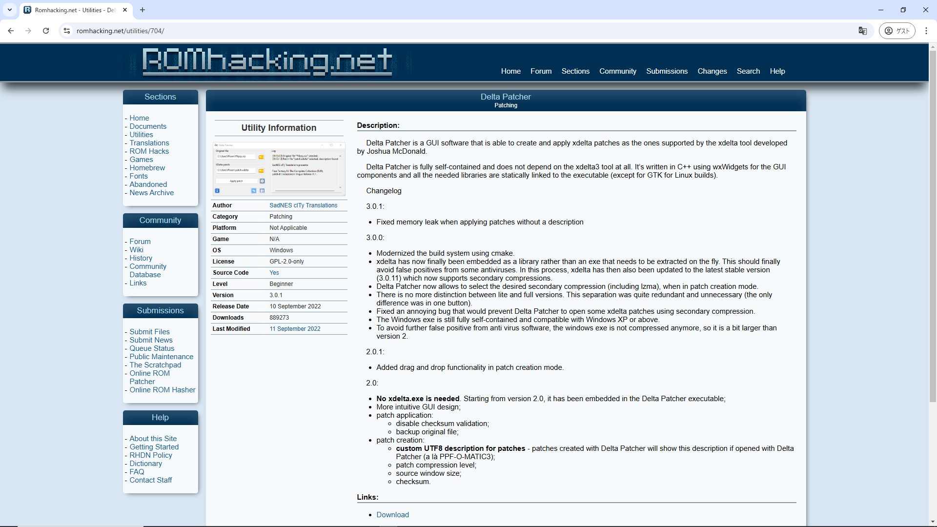Click the ROMhacking.net logo banner
The width and height of the screenshot is (937, 527).
(x=267, y=62)
